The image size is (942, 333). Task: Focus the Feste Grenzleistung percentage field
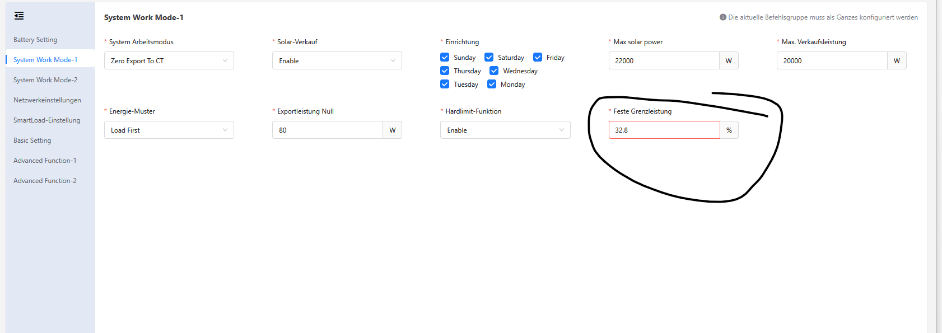[x=664, y=130]
